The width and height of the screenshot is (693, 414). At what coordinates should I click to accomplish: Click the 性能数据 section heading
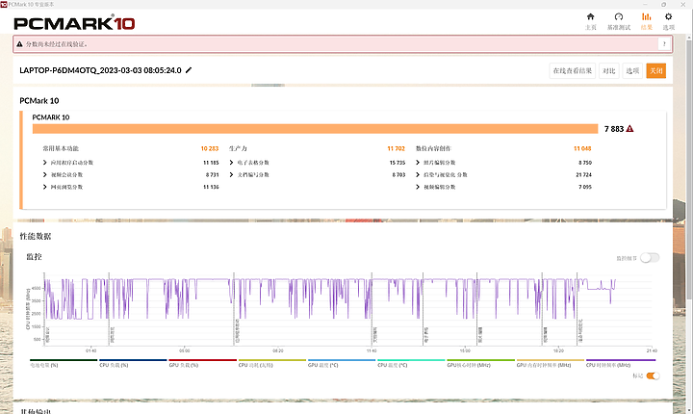(36, 236)
